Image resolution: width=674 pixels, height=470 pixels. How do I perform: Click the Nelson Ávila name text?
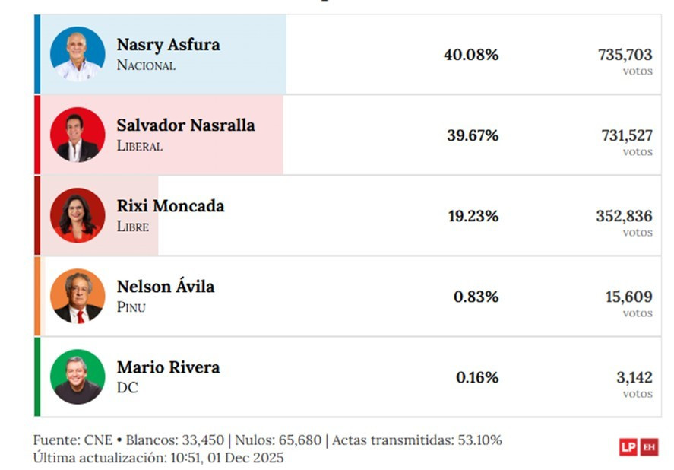coord(166,286)
